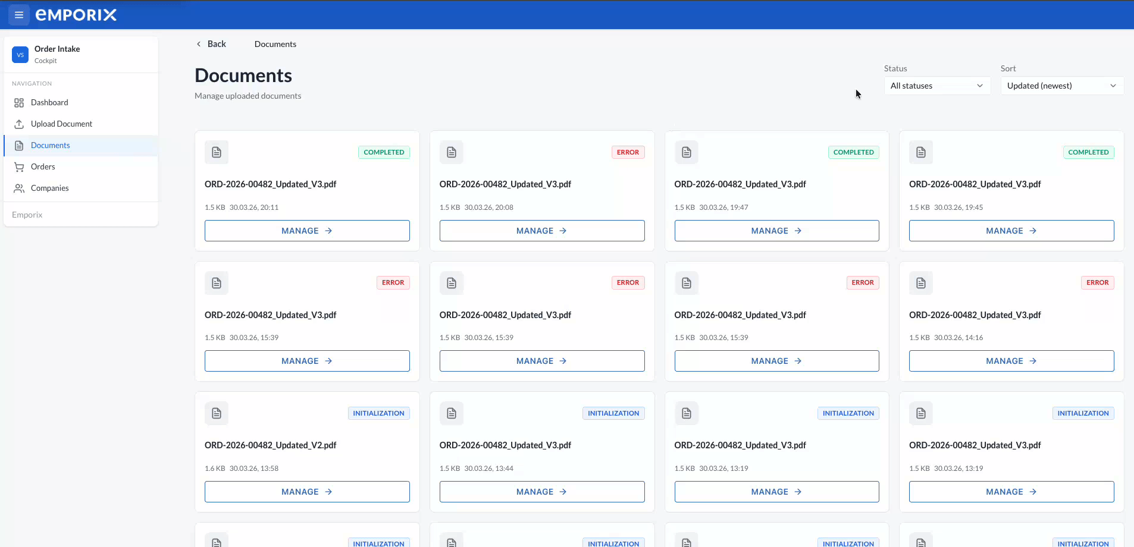1134x547 pixels.
Task: Click the Documents page icon in sidebar
Action: (19, 146)
